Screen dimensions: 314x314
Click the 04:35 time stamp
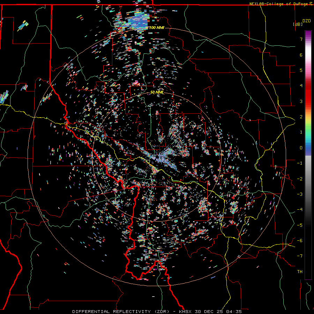[234, 312]
